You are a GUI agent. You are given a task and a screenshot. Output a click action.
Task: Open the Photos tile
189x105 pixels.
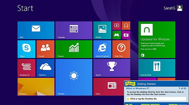(102, 30)
